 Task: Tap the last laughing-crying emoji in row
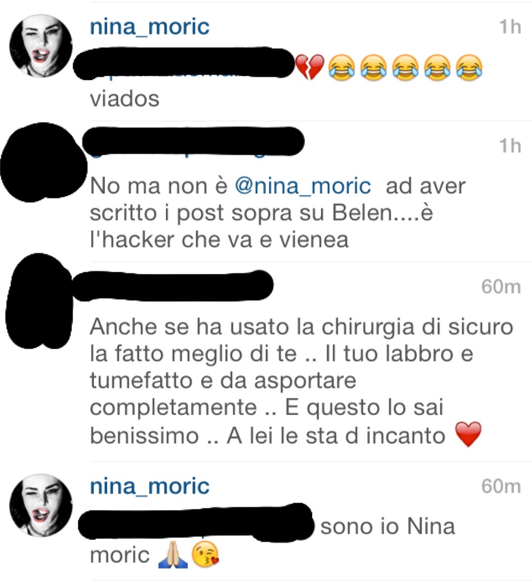[469, 68]
